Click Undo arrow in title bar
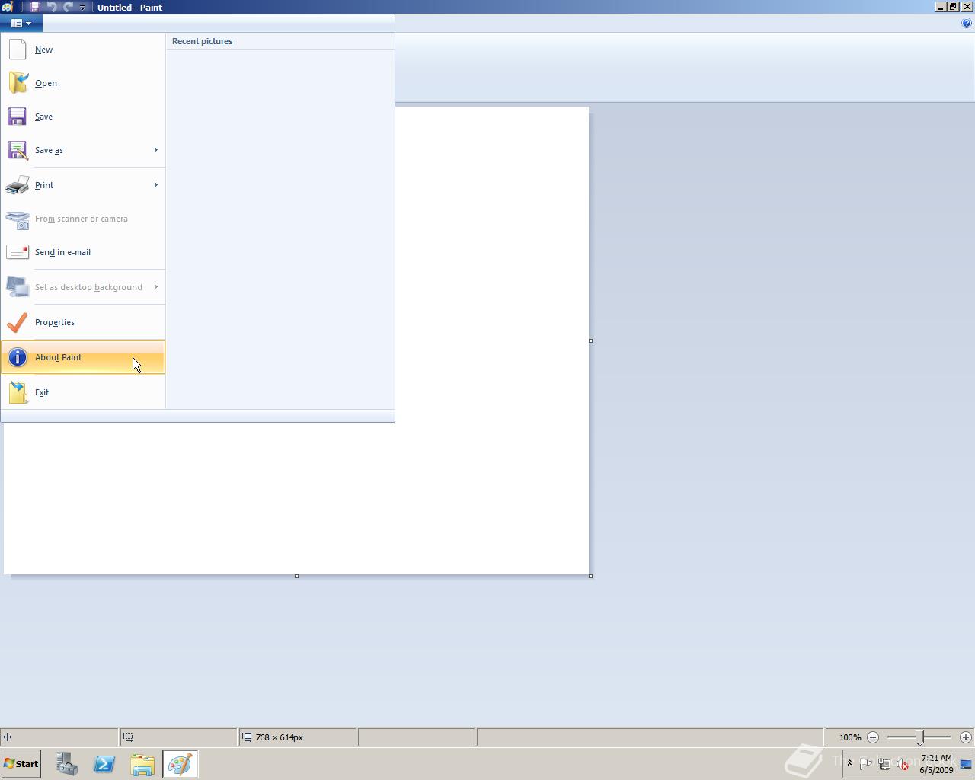Viewport: 975px width, 780px height. pyautogui.click(x=52, y=7)
